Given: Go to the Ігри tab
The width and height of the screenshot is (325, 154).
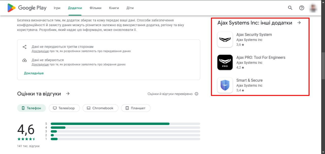Looking at the screenshot, I should pyautogui.click(x=57, y=8).
